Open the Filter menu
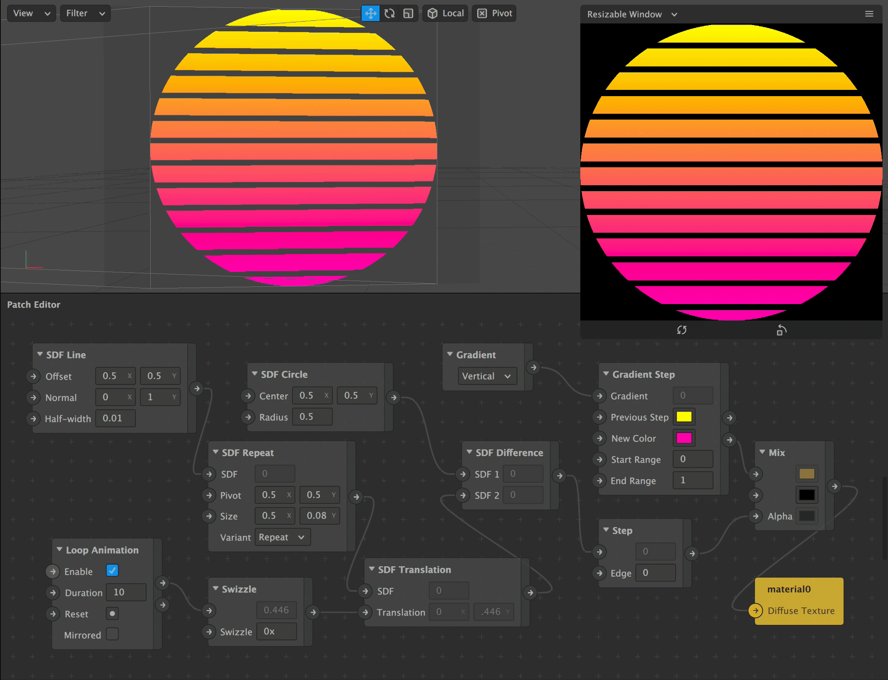Image resolution: width=888 pixels, height=680 pixels. click(85, 13)
